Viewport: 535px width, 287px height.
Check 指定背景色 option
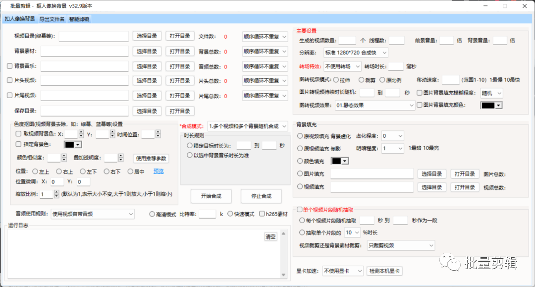18,144
